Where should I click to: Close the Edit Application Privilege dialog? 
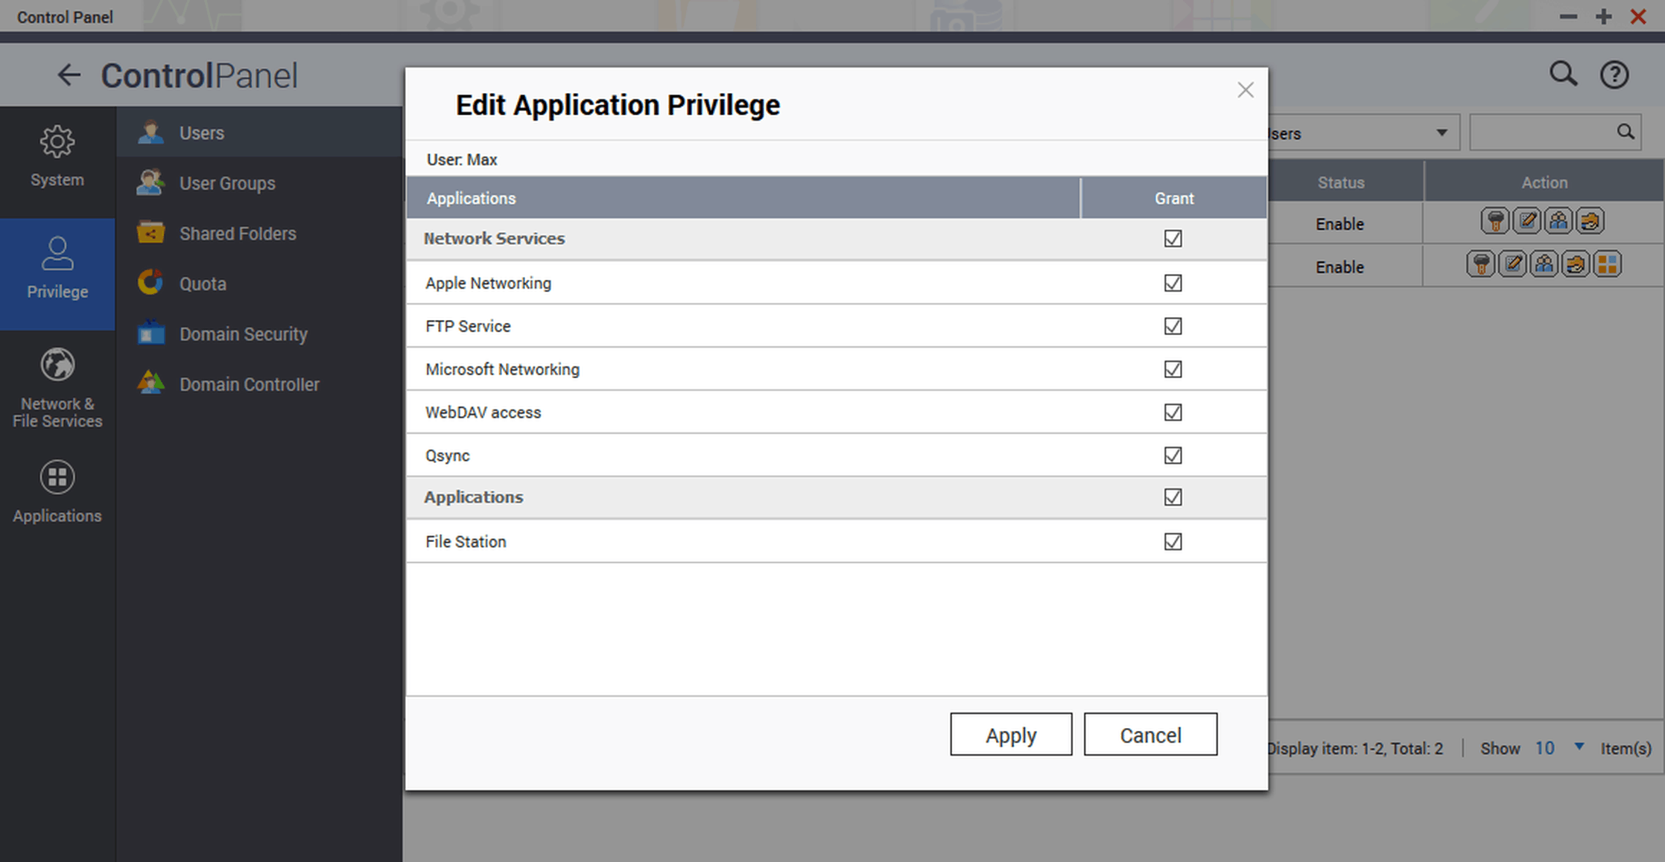(1245, 90)
